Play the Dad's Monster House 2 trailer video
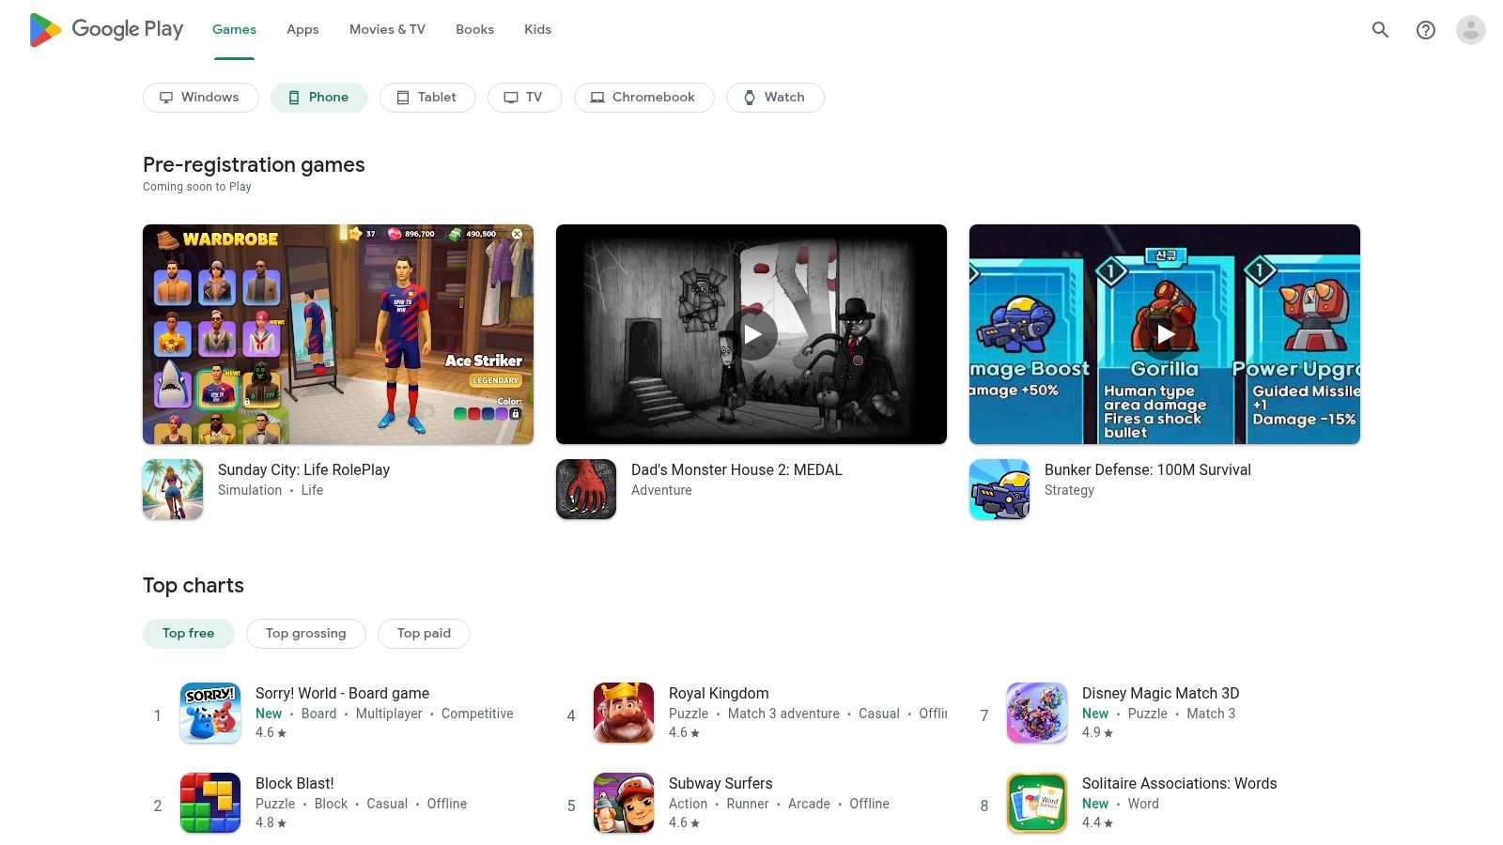The image size is (1503, 845). coord(751,334)
